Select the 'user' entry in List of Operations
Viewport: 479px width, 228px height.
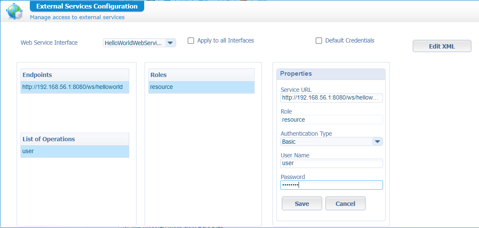[75, 151]
